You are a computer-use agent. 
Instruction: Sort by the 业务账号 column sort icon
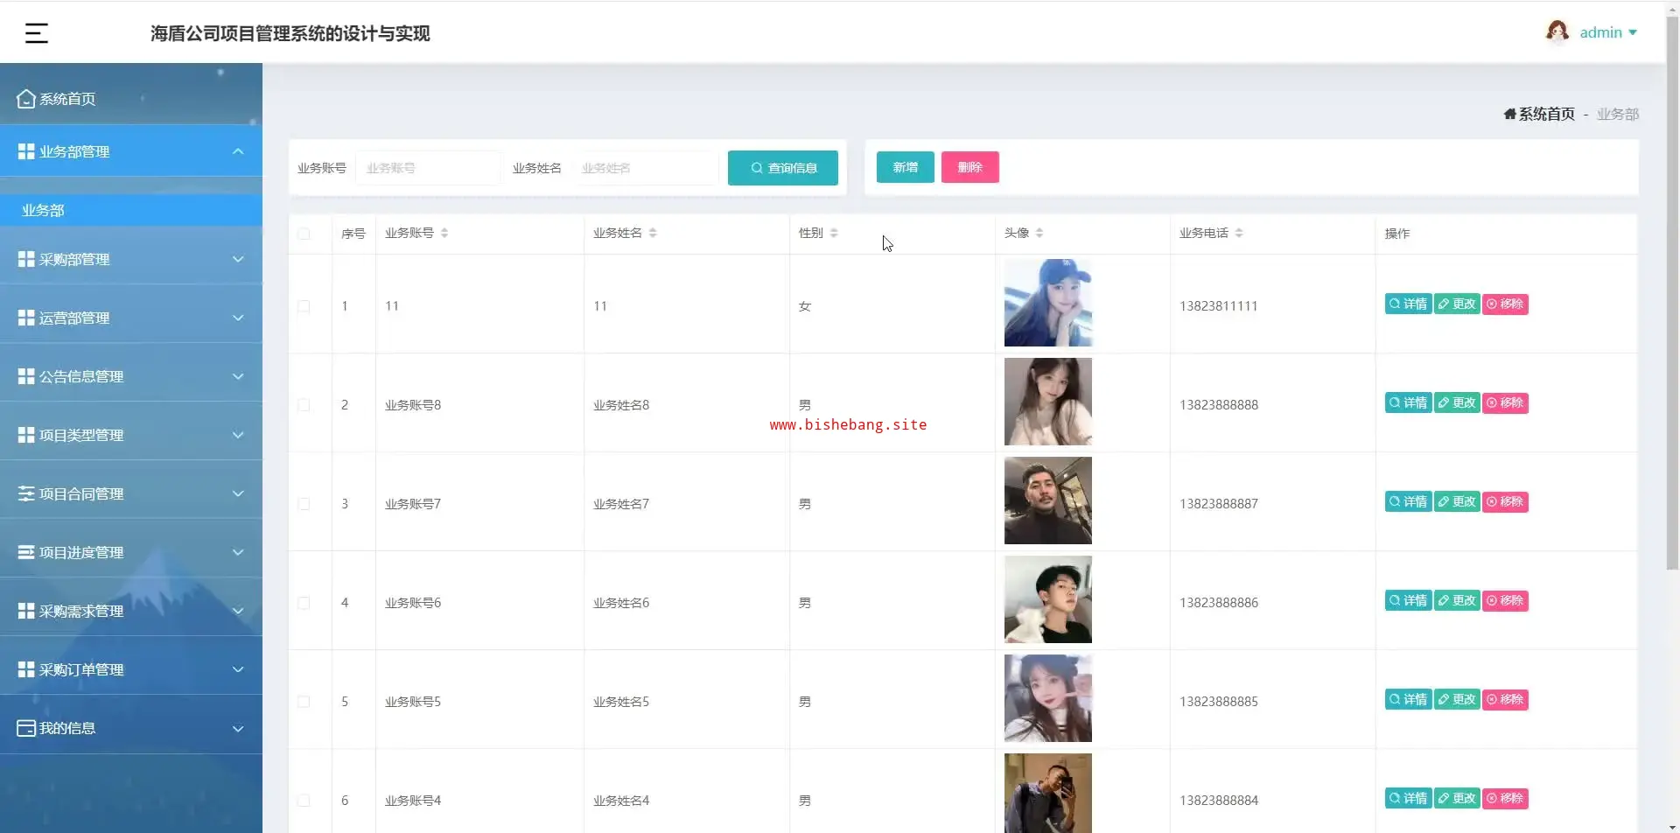[444, 233]
